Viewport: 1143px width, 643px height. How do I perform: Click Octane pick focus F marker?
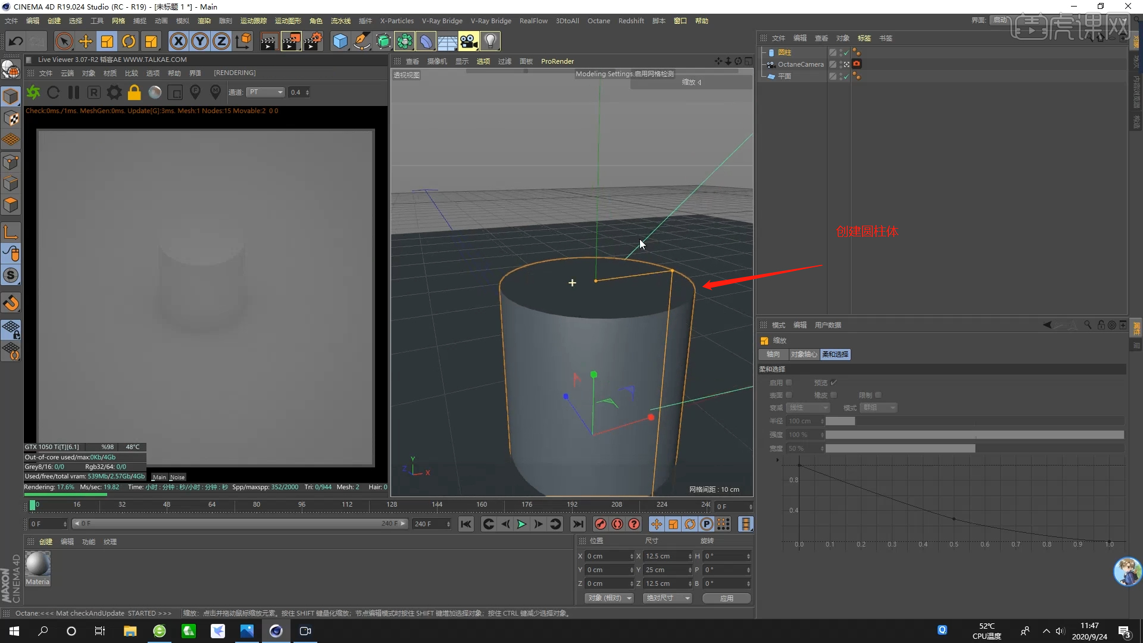195,92
